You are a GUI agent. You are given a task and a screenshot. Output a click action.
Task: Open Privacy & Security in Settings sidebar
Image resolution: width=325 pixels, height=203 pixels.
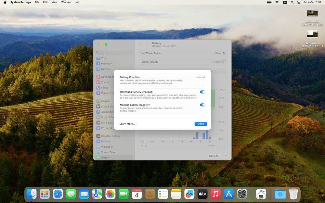pos(105,128)
